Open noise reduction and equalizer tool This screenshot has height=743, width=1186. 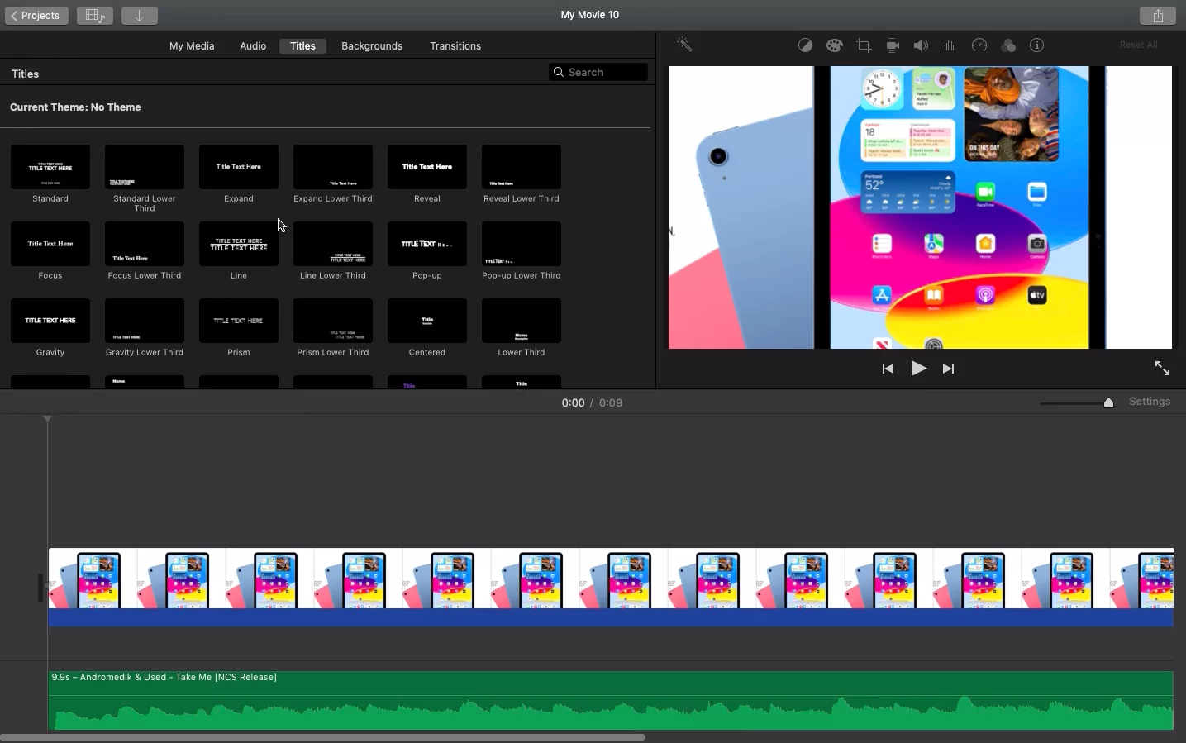pyautogui.click(x=950, y=46)
